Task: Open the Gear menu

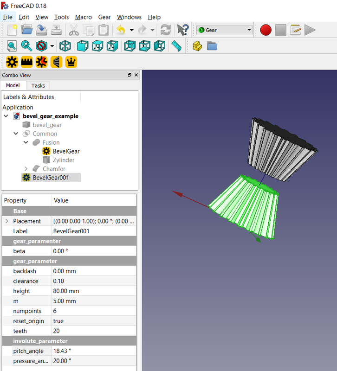Action: 104,17
